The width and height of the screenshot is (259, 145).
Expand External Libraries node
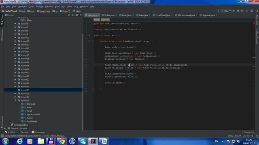(5, 128)
